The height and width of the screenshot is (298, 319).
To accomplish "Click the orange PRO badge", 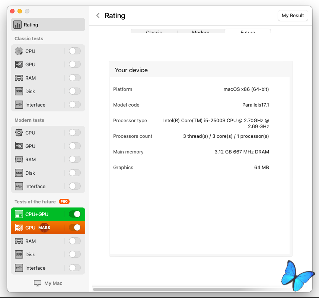I will point(64,202).
